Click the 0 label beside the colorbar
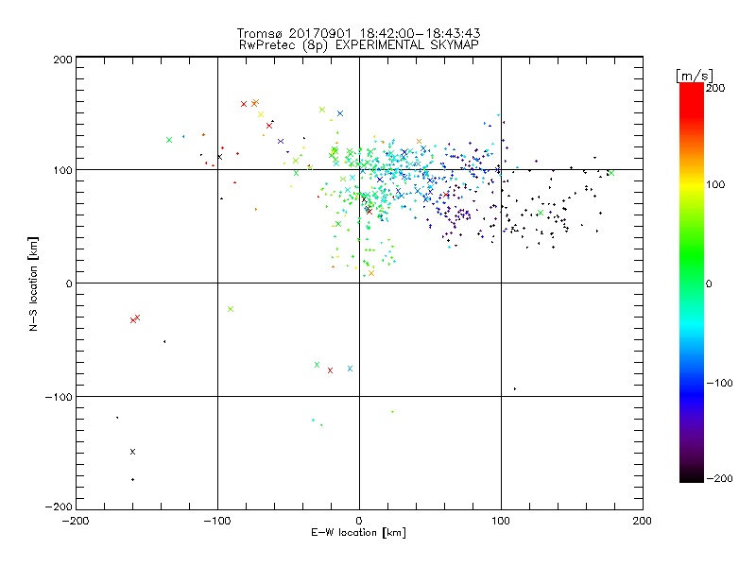Image resolution: width=756 pixels, height=567 pixels. tap(709, 283)
